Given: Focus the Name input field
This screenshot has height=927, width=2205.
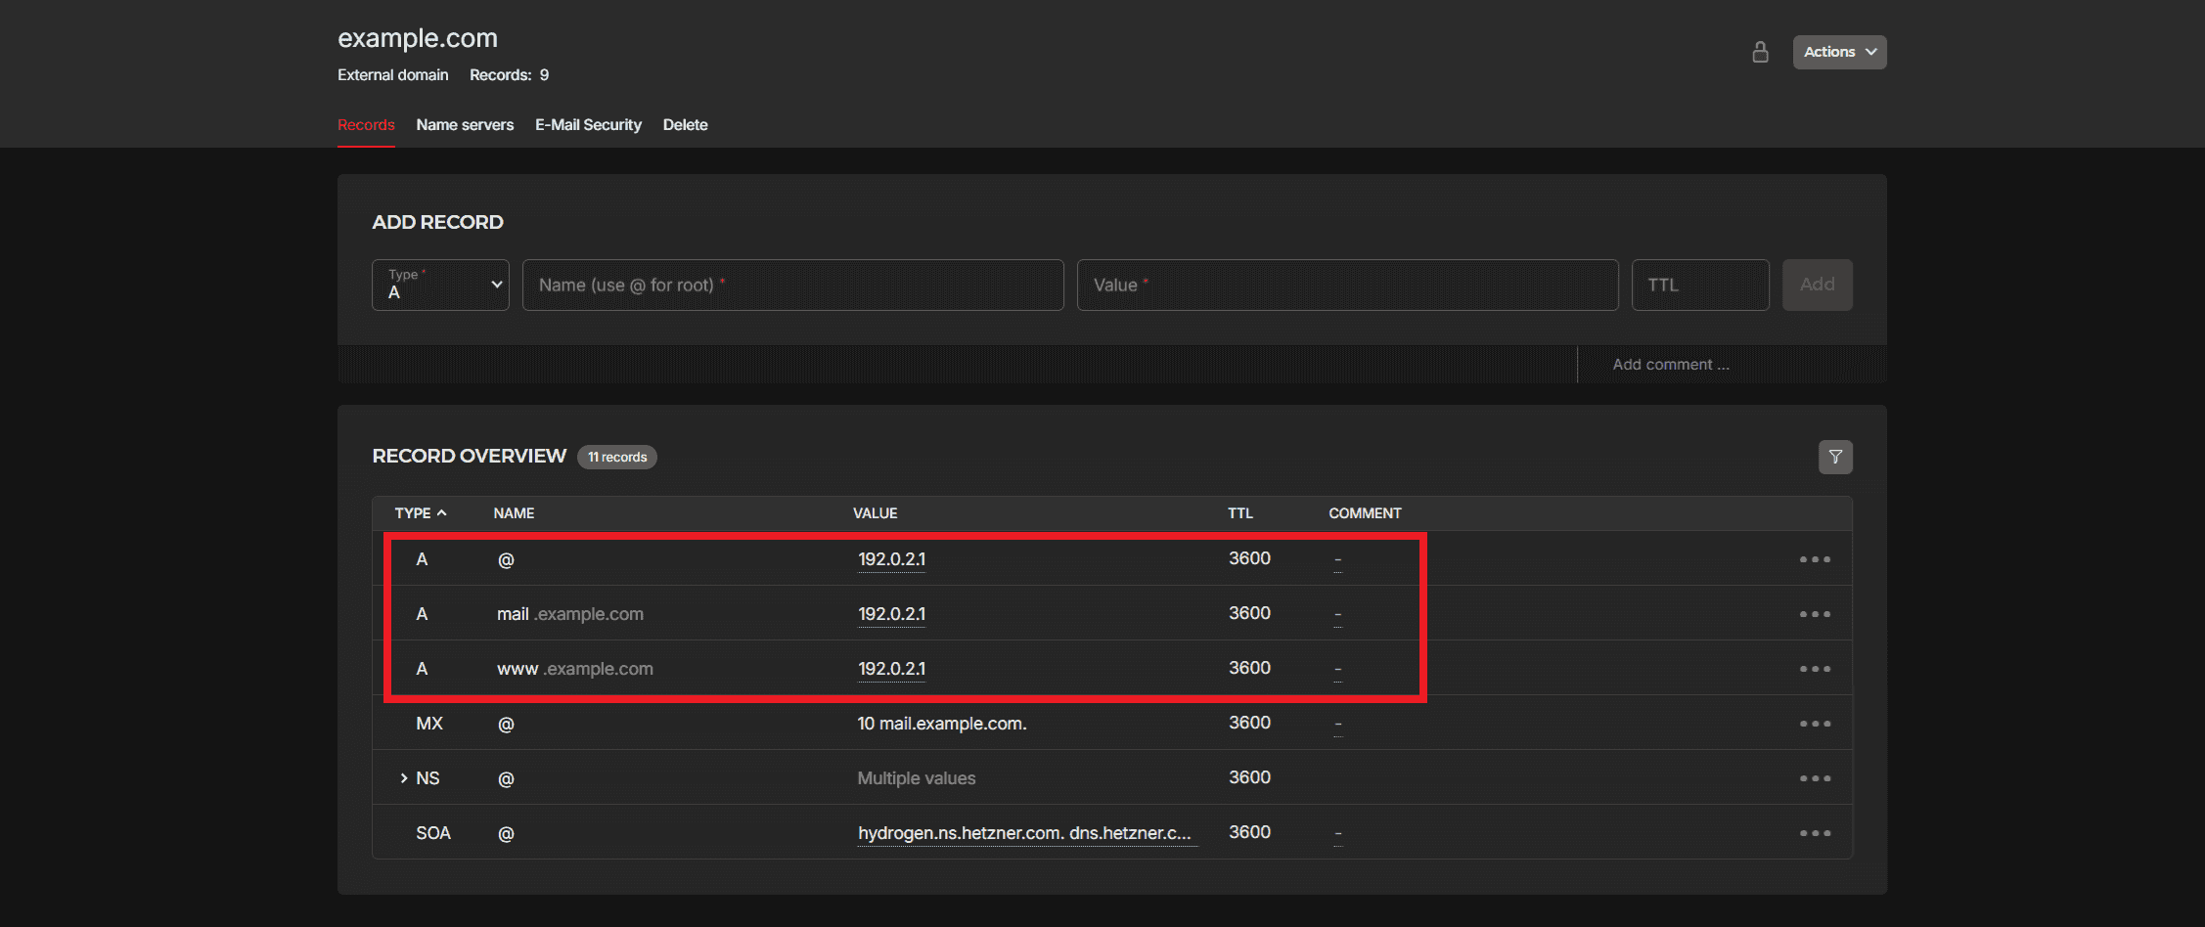Looking at the screenshot, I should (792, 285).
